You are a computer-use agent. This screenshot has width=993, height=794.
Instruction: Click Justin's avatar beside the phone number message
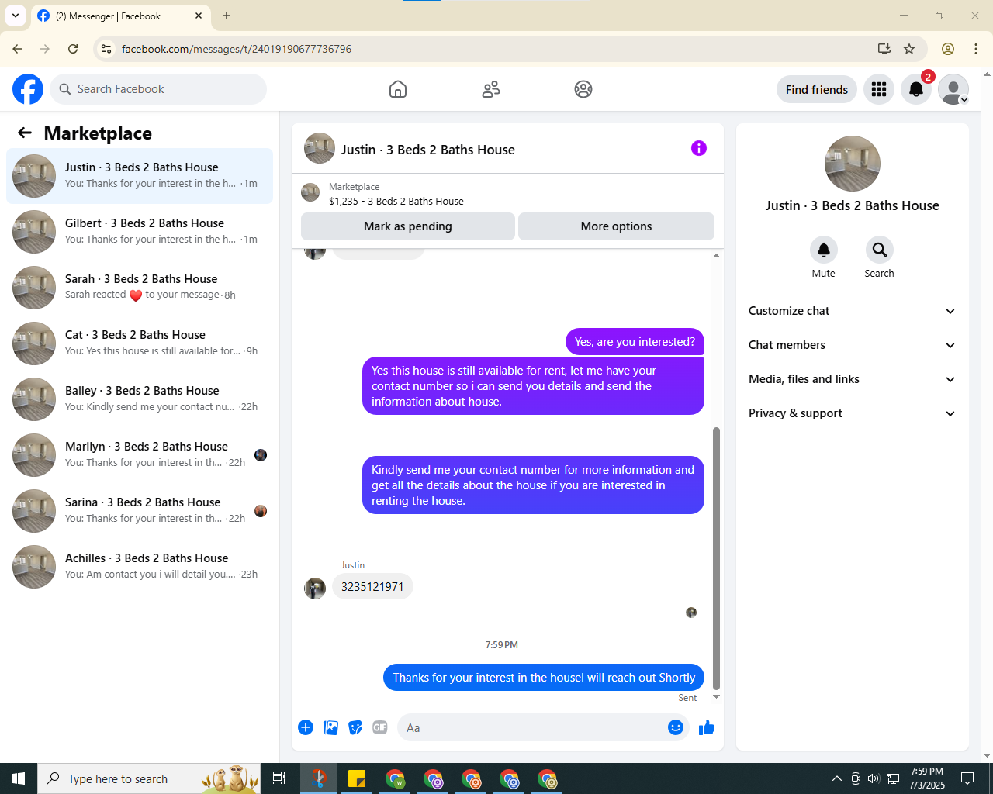(315, 588)
